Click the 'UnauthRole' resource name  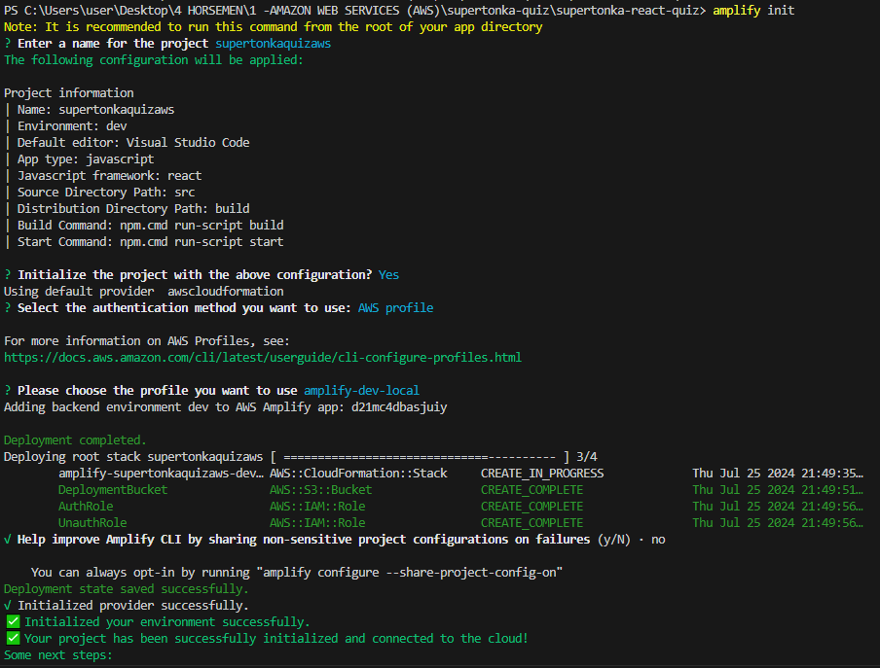tap(92, 523)
